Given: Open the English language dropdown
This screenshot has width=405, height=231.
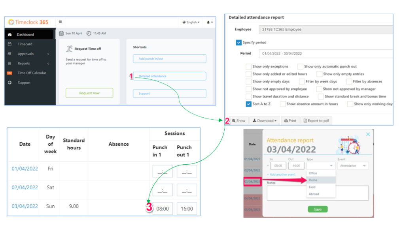Looking at the screenshot, I should [191, 23].
